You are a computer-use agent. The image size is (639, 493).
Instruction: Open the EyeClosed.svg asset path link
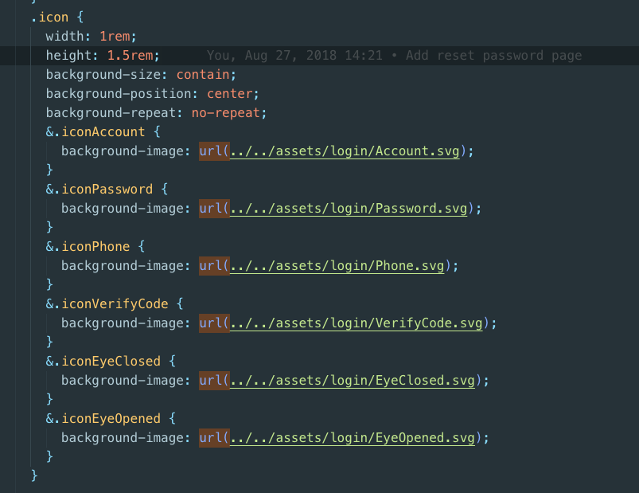353,381
